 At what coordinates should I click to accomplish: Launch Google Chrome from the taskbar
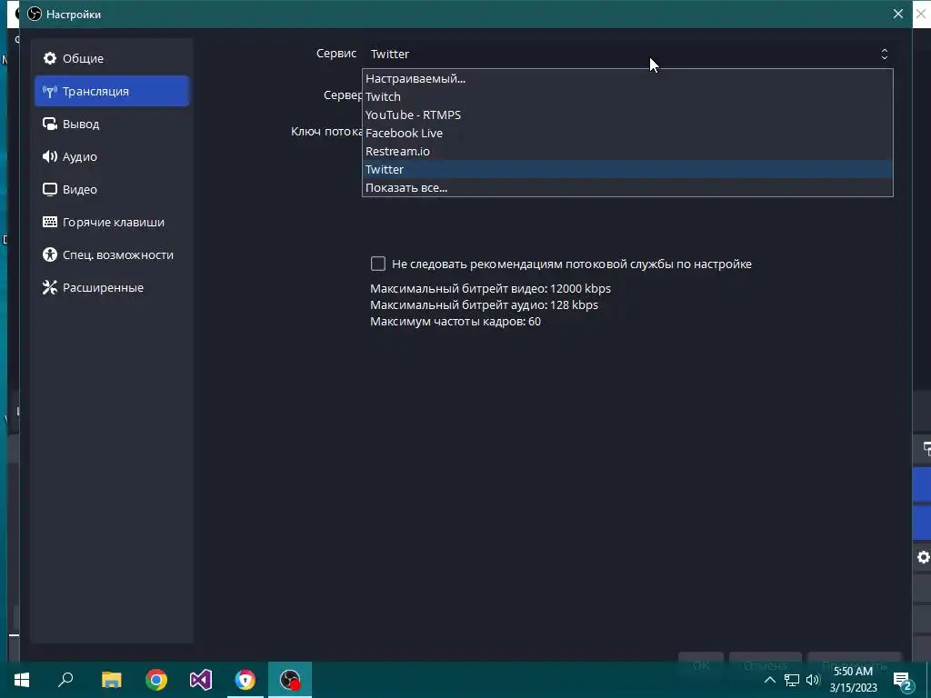pos(156,680)
